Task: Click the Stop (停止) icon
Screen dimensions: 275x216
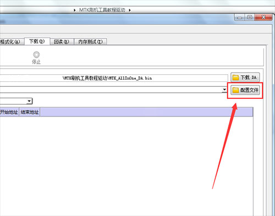Action: 36,54
